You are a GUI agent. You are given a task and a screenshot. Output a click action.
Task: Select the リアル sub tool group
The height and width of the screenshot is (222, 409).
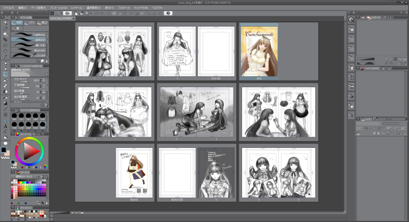pyautogui.click(x=30, y=23)
